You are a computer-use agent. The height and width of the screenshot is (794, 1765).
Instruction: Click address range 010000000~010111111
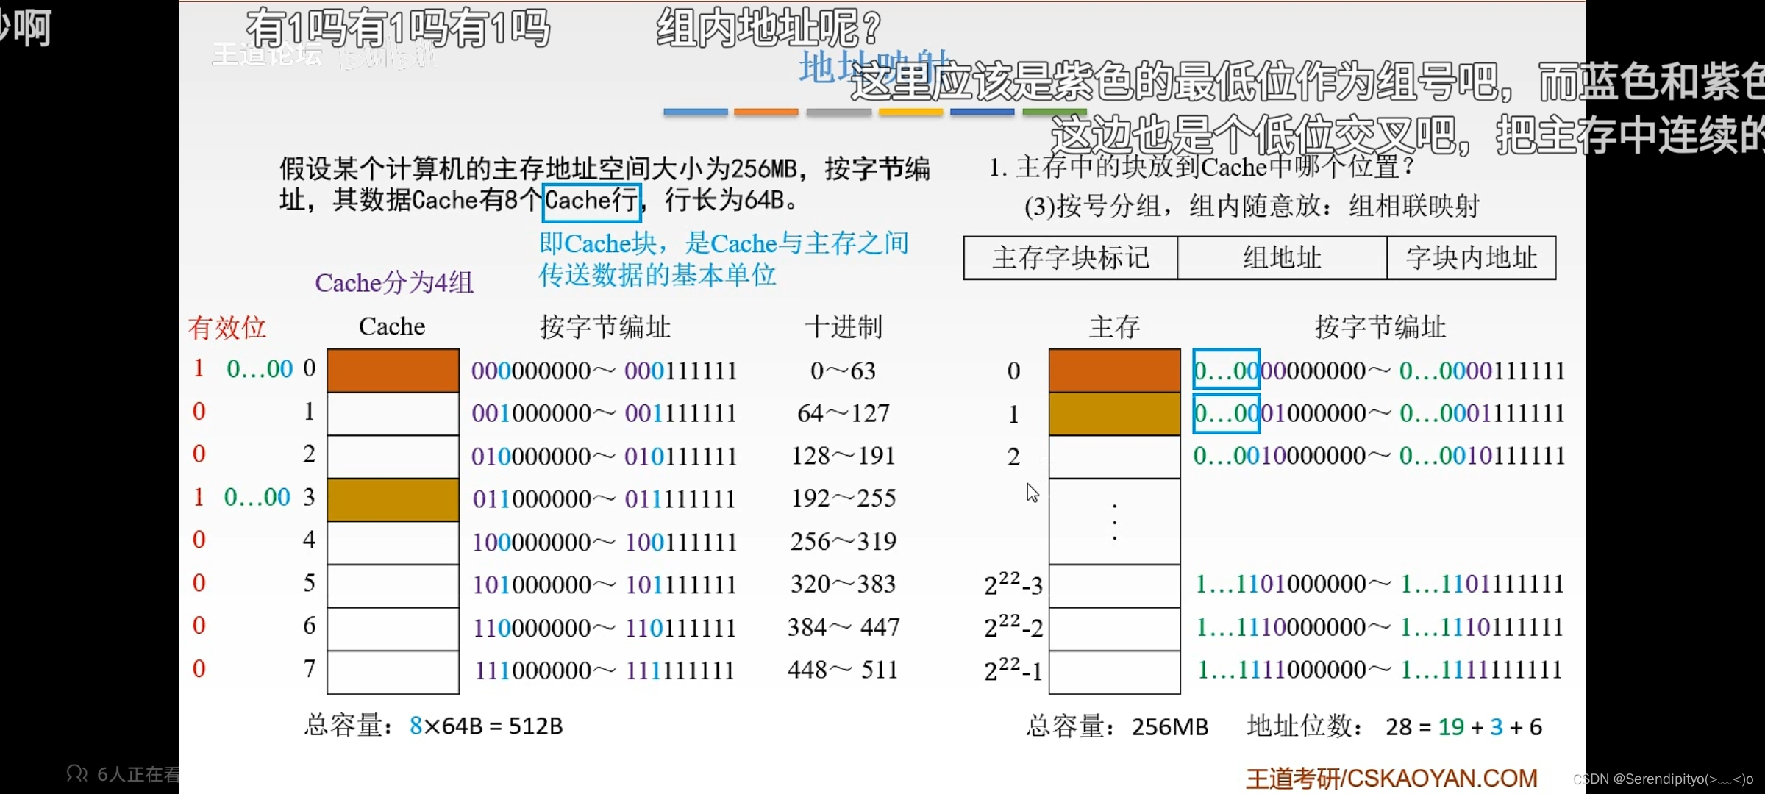pyautogui.click(x=604, y=457)
